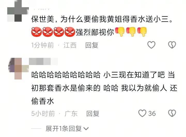Like the Jiangxi comment with the heart icon
The width and height of the screenshot is (186, 137).
pos(151,45)
